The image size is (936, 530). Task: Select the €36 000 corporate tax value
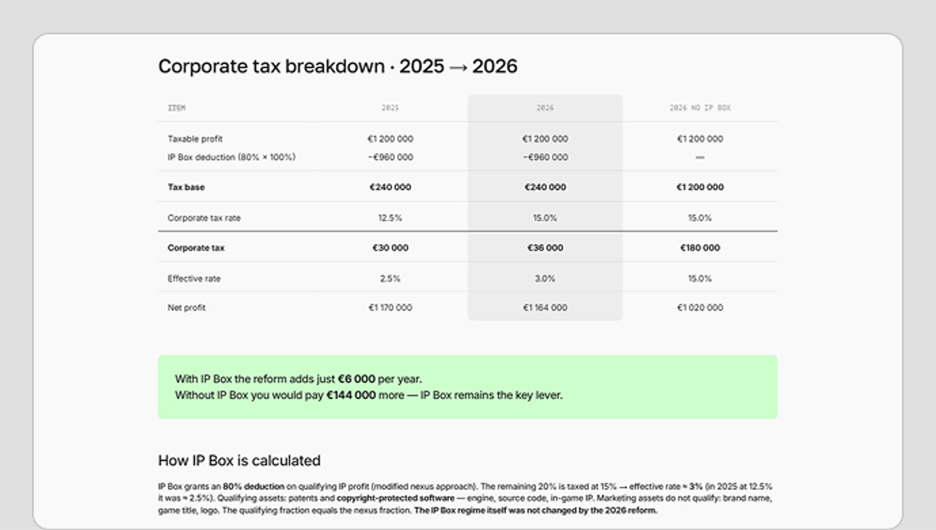[x=545, y=248]
